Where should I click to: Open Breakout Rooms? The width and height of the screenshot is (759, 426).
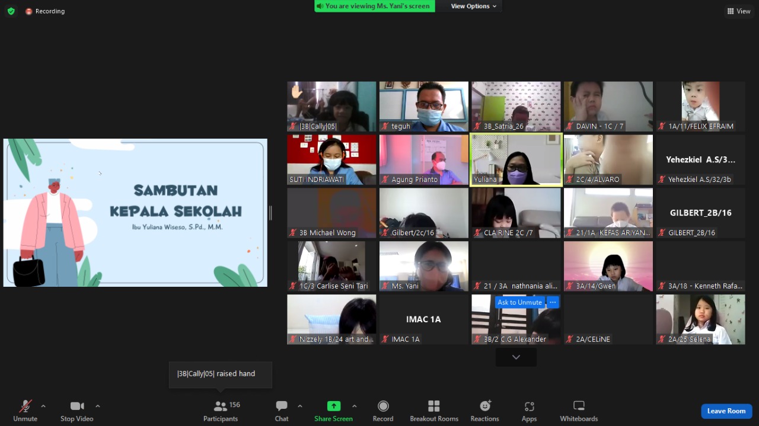pyautogui.click(x=434, y=411)
